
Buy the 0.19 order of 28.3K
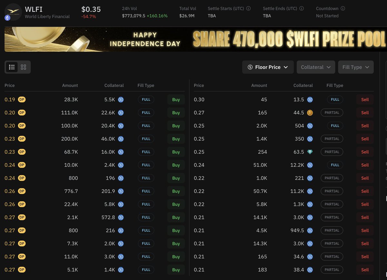[176, 100]
